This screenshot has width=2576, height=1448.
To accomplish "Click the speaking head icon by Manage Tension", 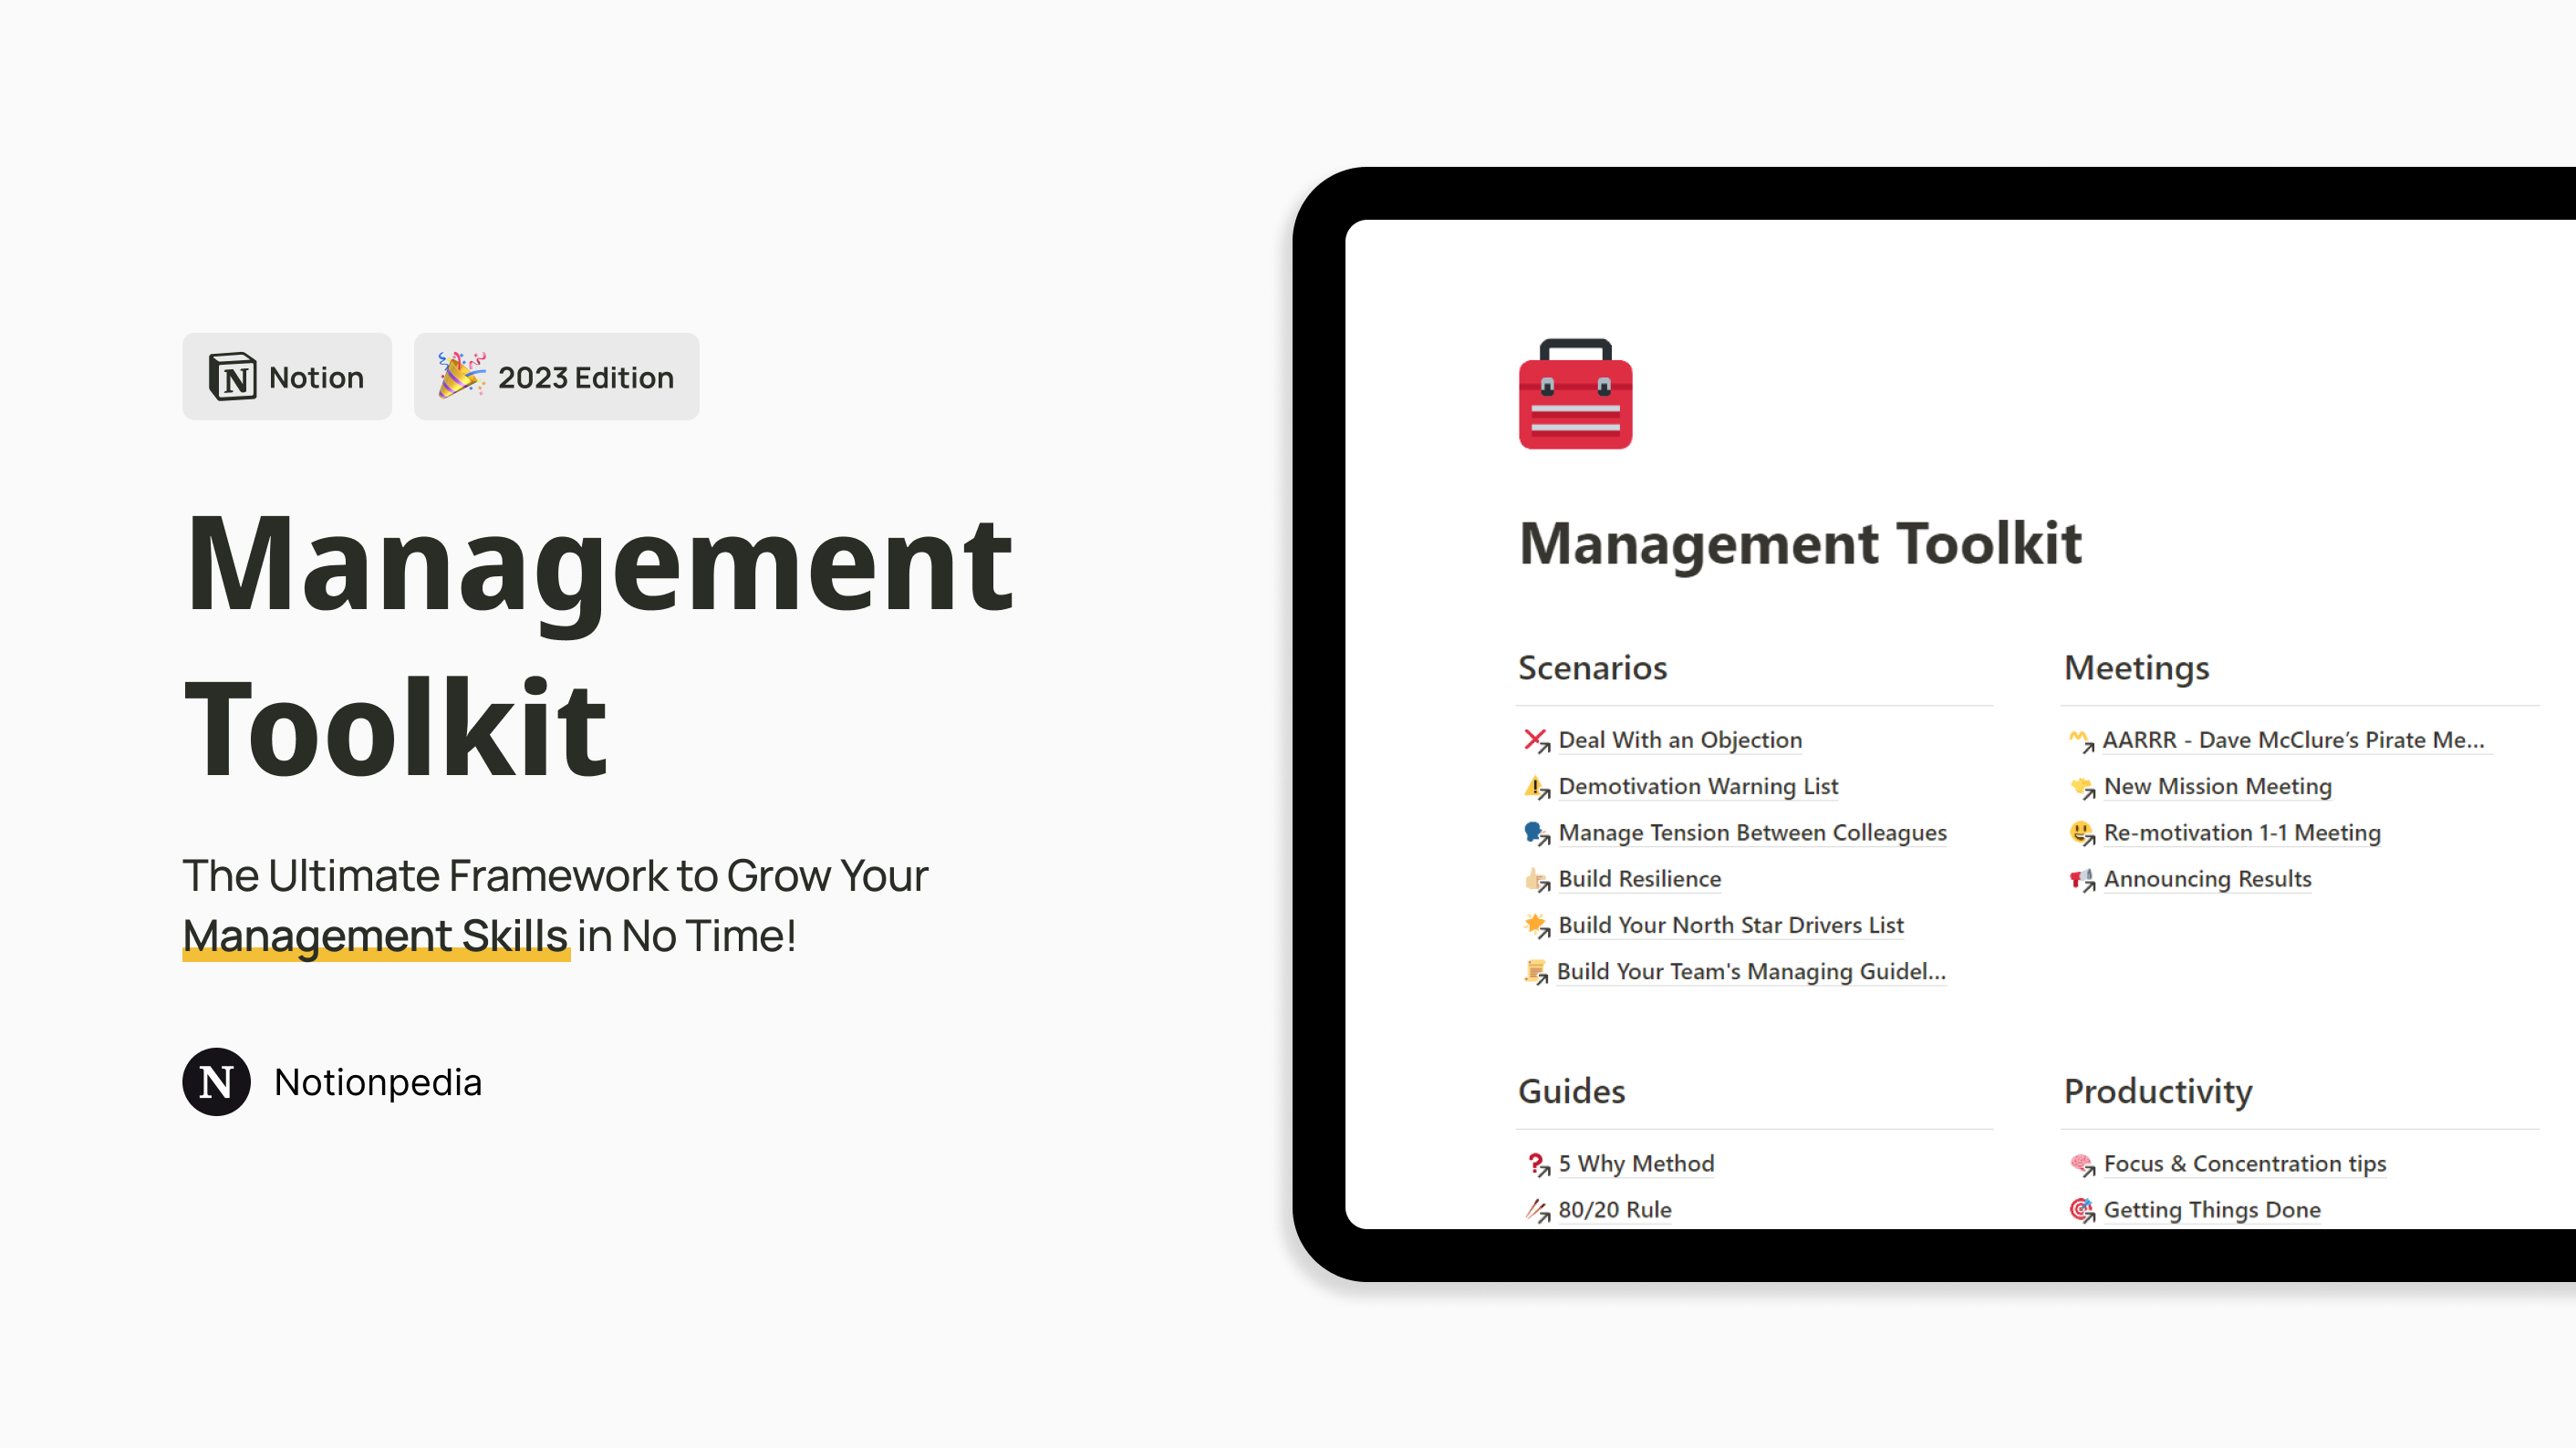I will (1536, 833).
